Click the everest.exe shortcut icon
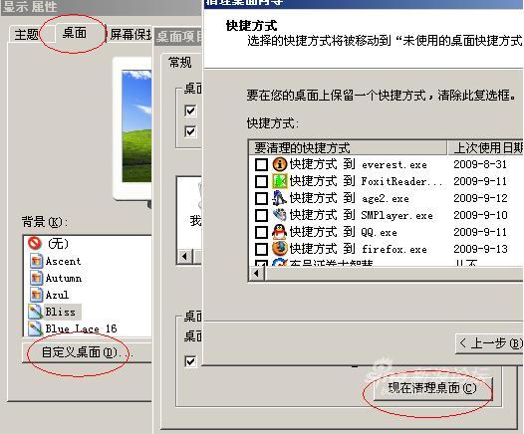The width and height of the screenshot is (524, 434). coord(279,164)
